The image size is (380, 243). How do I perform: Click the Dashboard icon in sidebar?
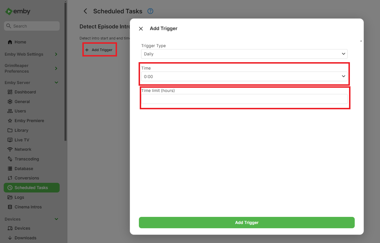[10, 92]
